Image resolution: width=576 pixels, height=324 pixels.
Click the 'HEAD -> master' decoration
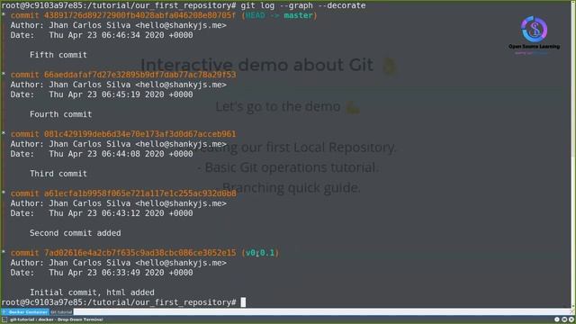[x=279, y=15]
